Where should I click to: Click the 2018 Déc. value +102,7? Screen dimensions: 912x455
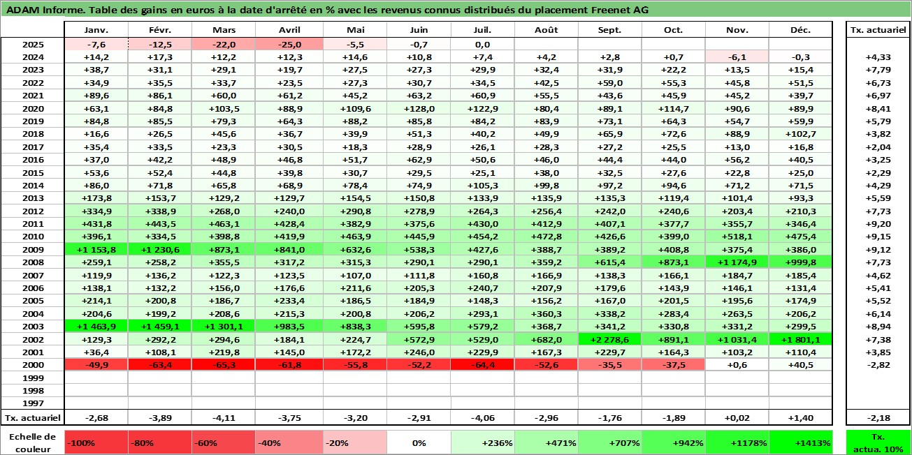(800, 133)
